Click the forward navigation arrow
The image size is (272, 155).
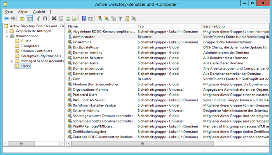click(x=13, y=18)
